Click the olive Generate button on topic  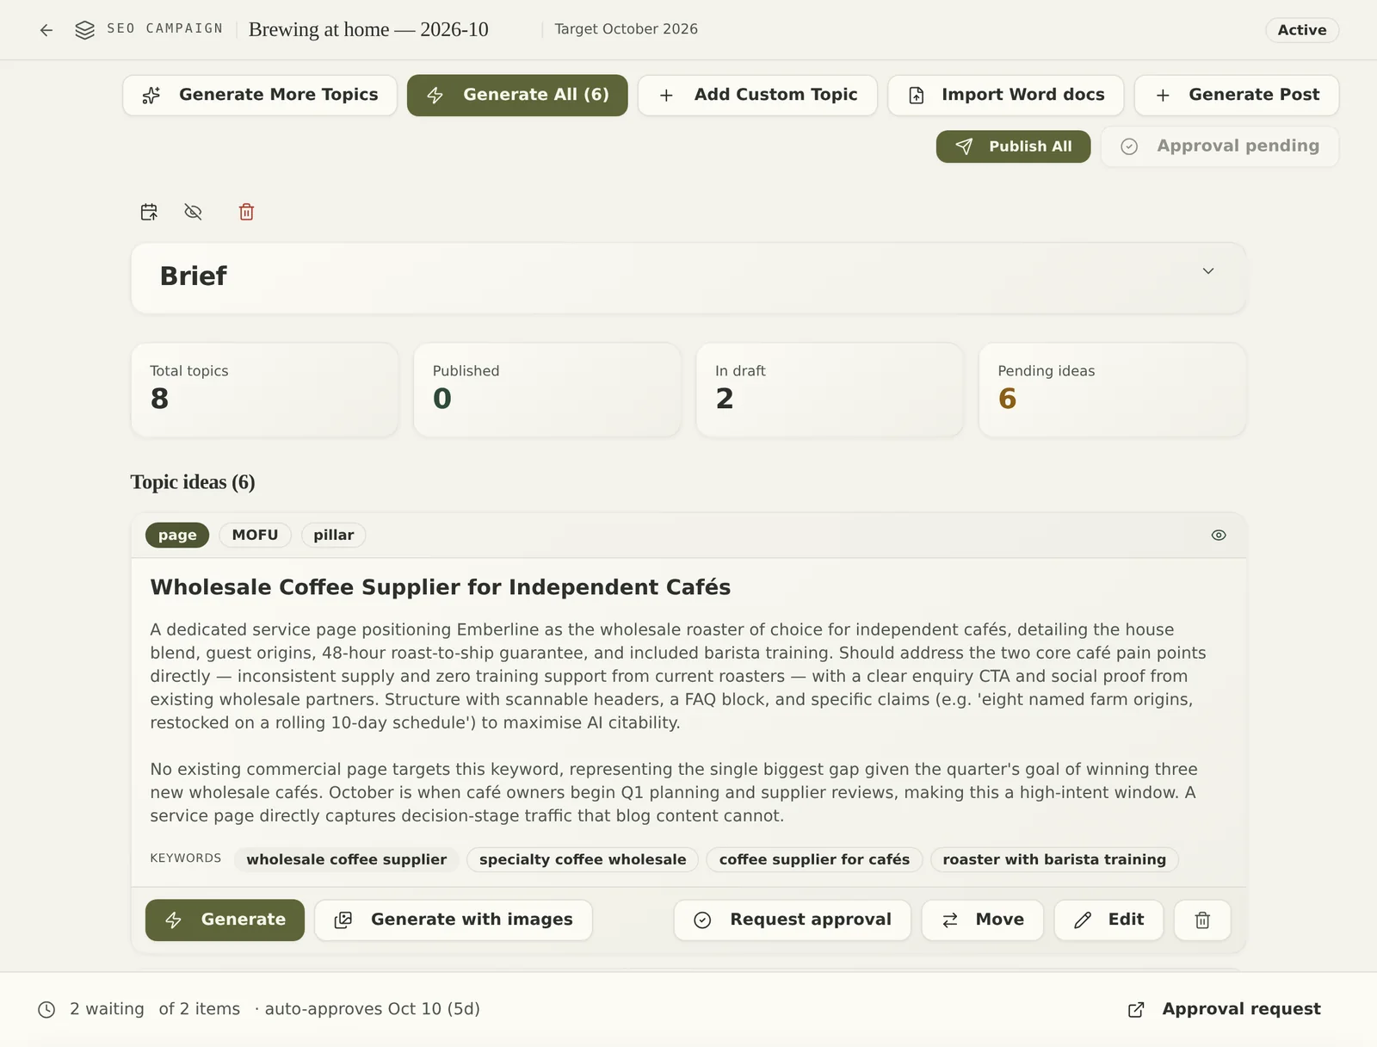(x=225, y=920)
